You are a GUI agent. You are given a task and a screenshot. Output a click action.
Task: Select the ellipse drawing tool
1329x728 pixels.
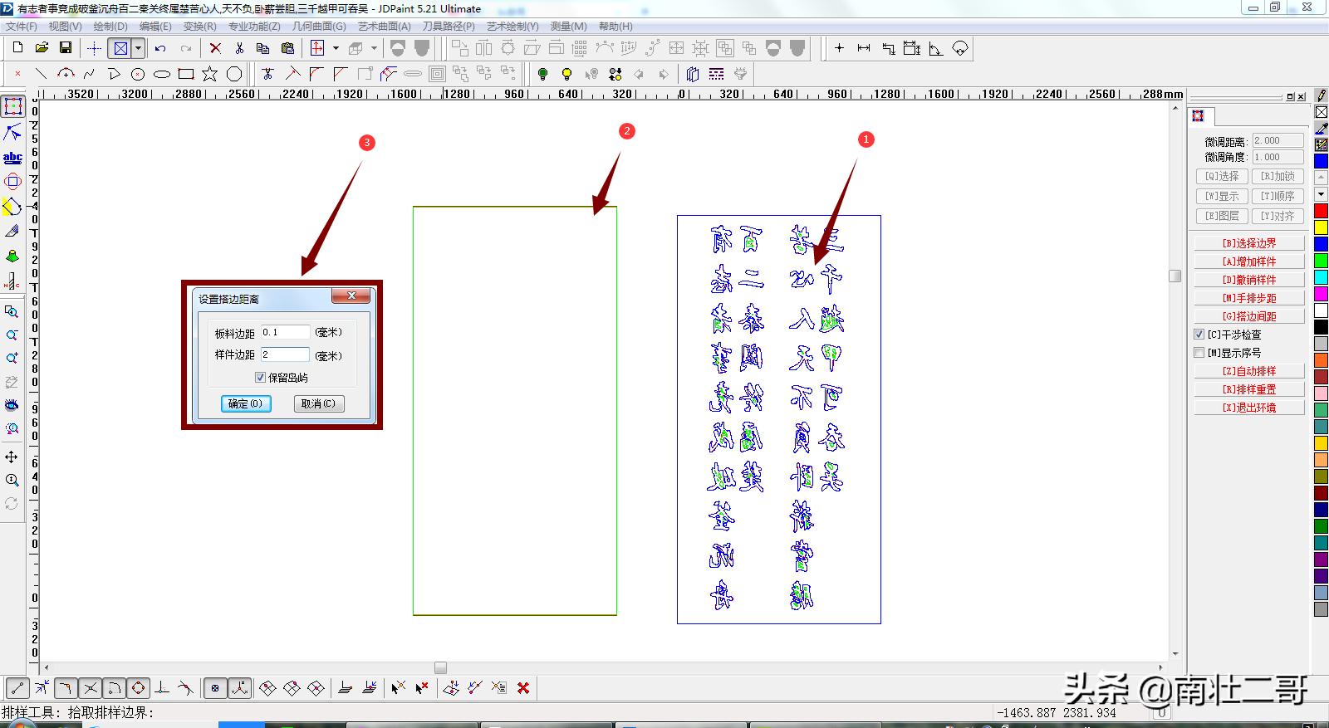[x=162, y=74]
